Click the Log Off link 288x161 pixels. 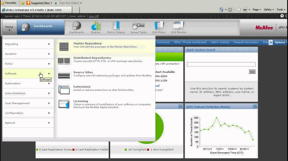[94, 16]
